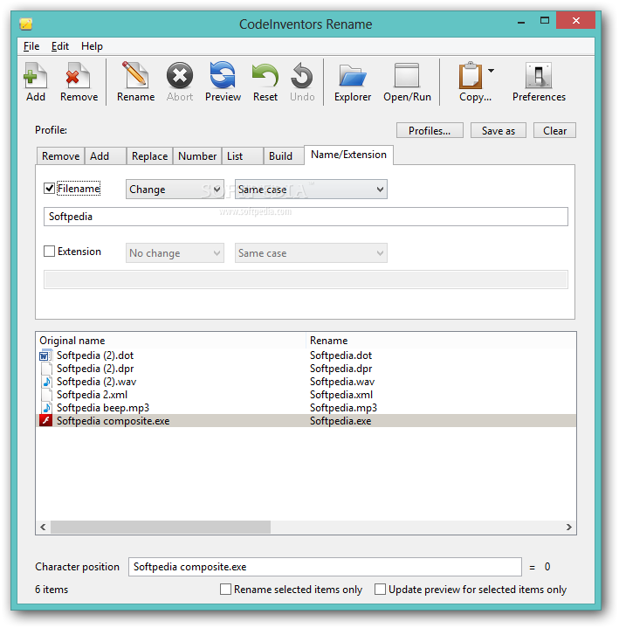Click the blank file icon beside Softpedia (2).dpr
This screenshot has height=628, width=619.
pyautogui.click(x=46, y=369)
